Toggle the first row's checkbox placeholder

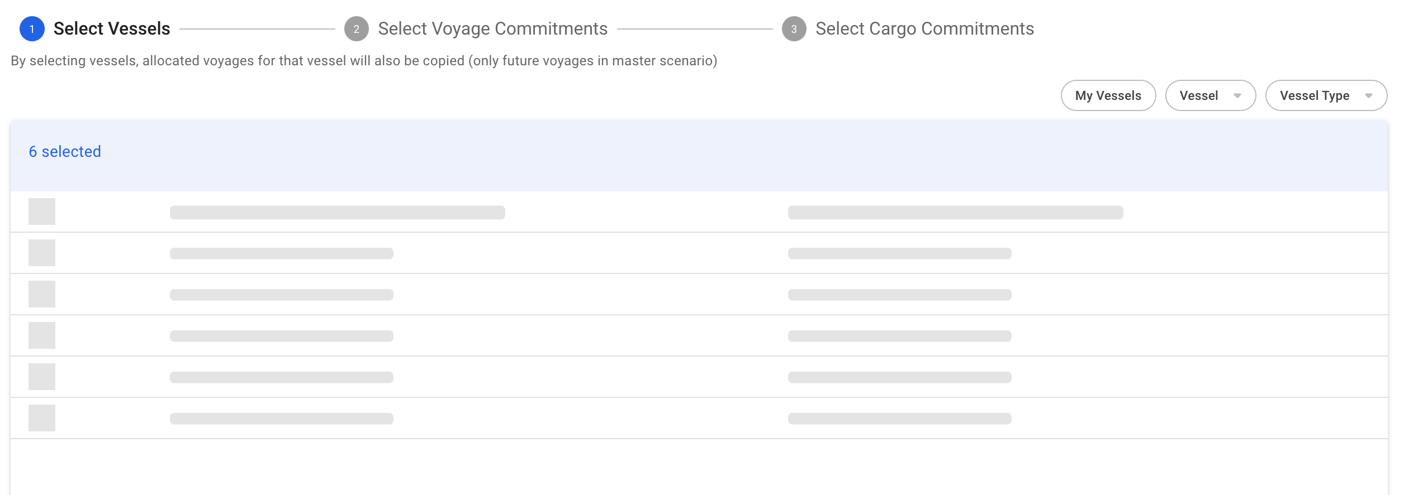point(42,212)
